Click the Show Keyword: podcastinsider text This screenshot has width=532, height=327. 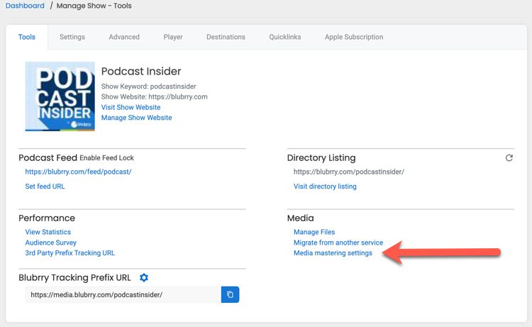click(x=149, y=86)
